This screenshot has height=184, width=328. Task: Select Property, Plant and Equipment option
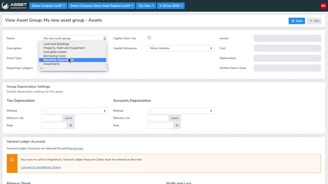pos(73,48)
